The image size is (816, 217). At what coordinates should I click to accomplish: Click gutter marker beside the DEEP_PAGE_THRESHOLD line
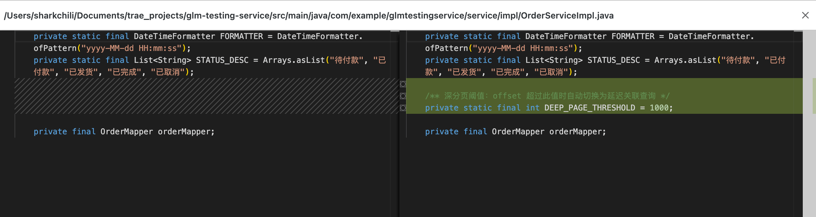point(403,108)
